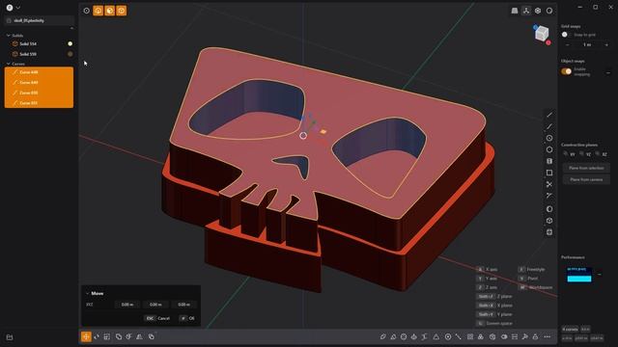Click blue axis dot on orientation cube
Image resolution: width=618 pixels, height=347 pixels.
tap(535, 27)
